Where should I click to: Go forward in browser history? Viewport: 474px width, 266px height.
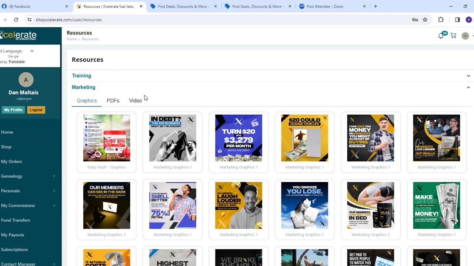point(4,20)
